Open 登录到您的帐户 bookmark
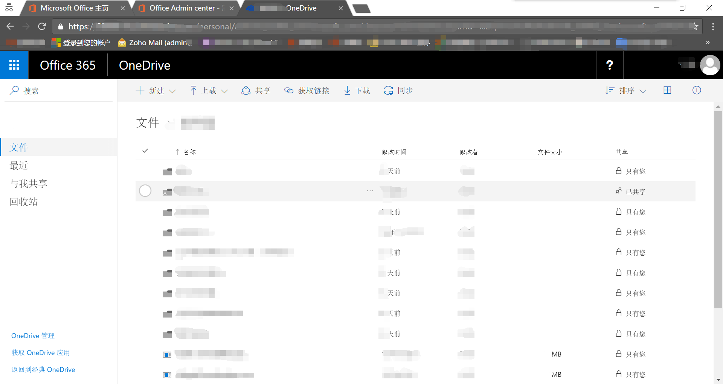This screenshot has height=384, width=723. point(81,43)
